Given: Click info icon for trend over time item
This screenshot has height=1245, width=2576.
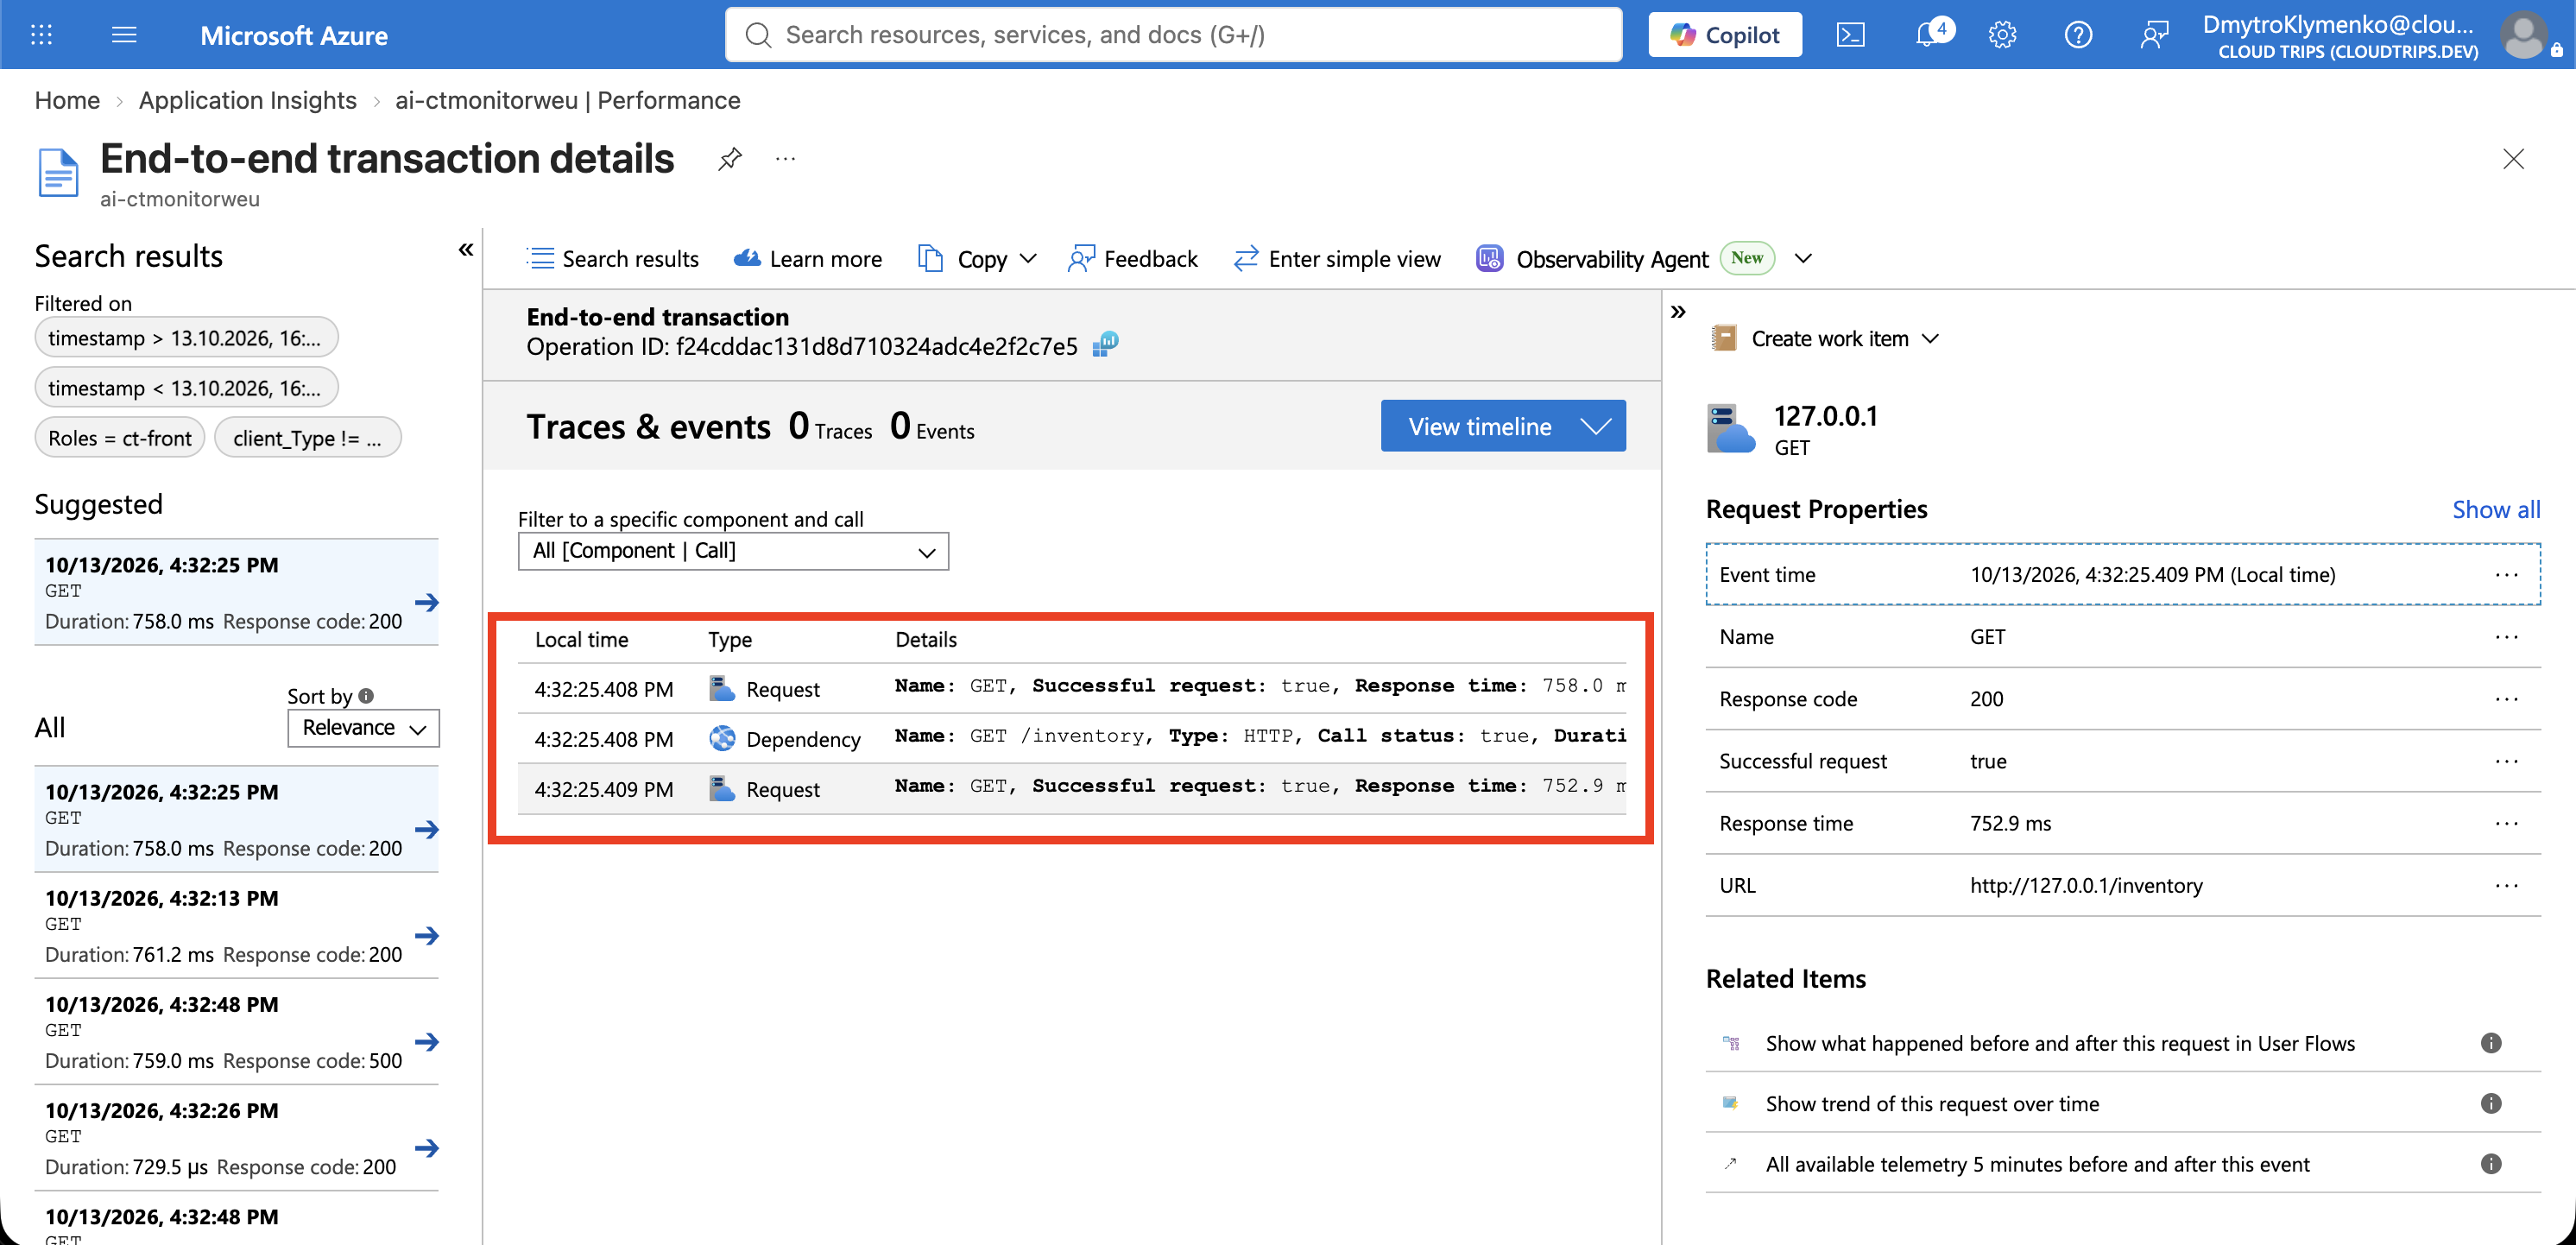Looking at the screenshot, I should (2490, 1103).
